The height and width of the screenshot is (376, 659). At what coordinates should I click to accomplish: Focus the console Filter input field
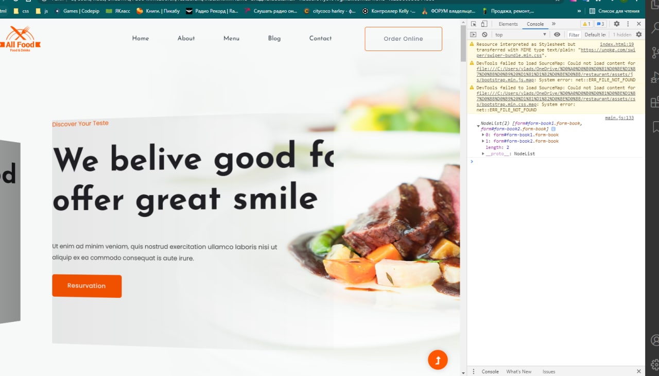pyautogui.click(x=574, y=35)
